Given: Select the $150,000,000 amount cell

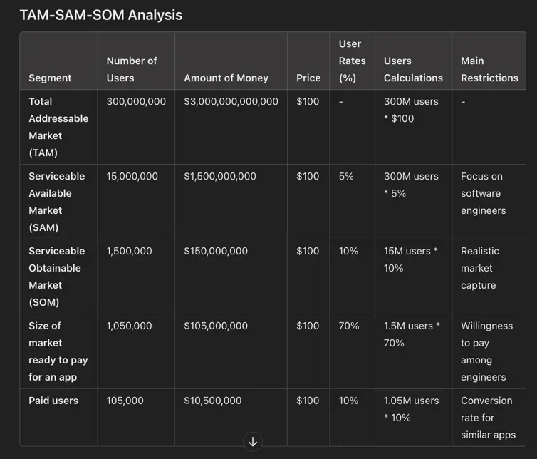Looking at the screenshot, I should pyautogui.click(x=216, y=251).
